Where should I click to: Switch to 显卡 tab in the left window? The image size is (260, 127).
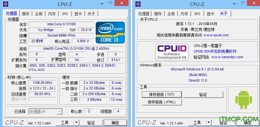(x=78, y=14)
